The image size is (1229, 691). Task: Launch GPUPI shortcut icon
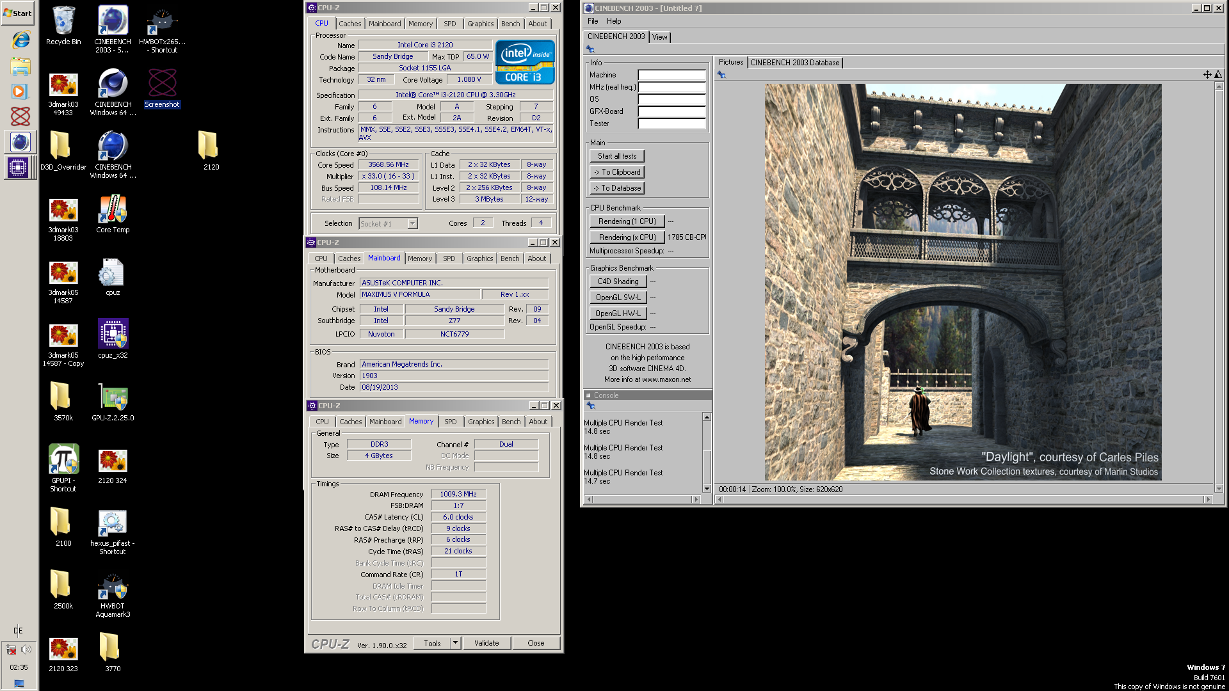tap(63, 468)
